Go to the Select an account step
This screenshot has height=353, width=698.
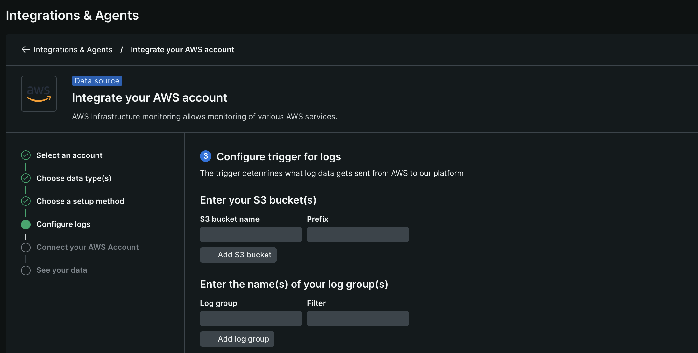point(69,155)
